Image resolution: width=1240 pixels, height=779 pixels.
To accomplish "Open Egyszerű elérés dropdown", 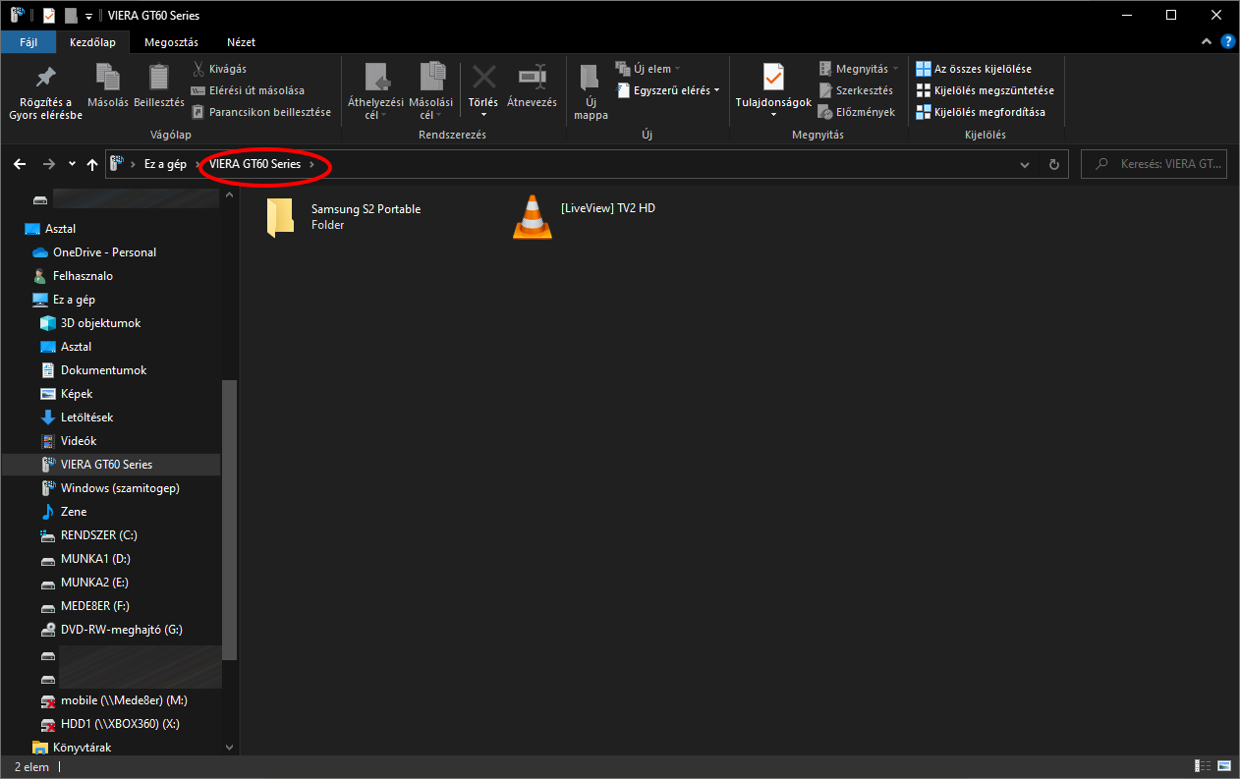I will 667,90.
